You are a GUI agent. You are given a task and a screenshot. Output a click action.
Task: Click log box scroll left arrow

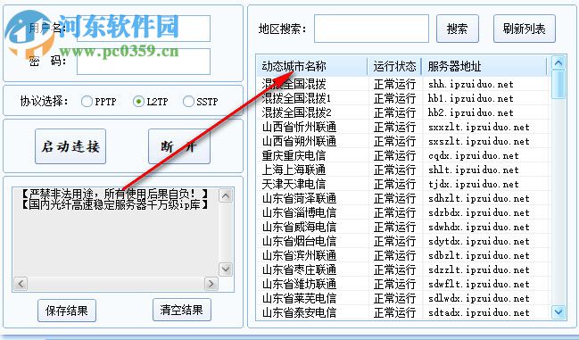point(21,284)
